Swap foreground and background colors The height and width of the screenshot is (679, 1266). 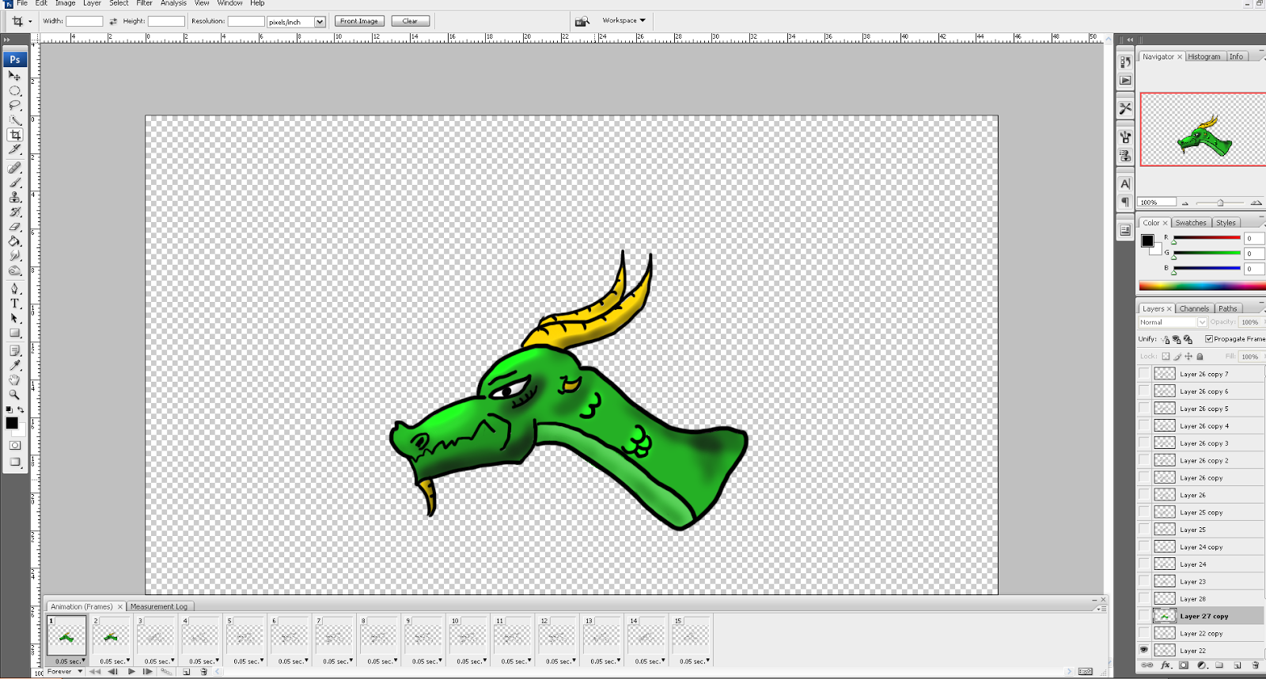21,409
